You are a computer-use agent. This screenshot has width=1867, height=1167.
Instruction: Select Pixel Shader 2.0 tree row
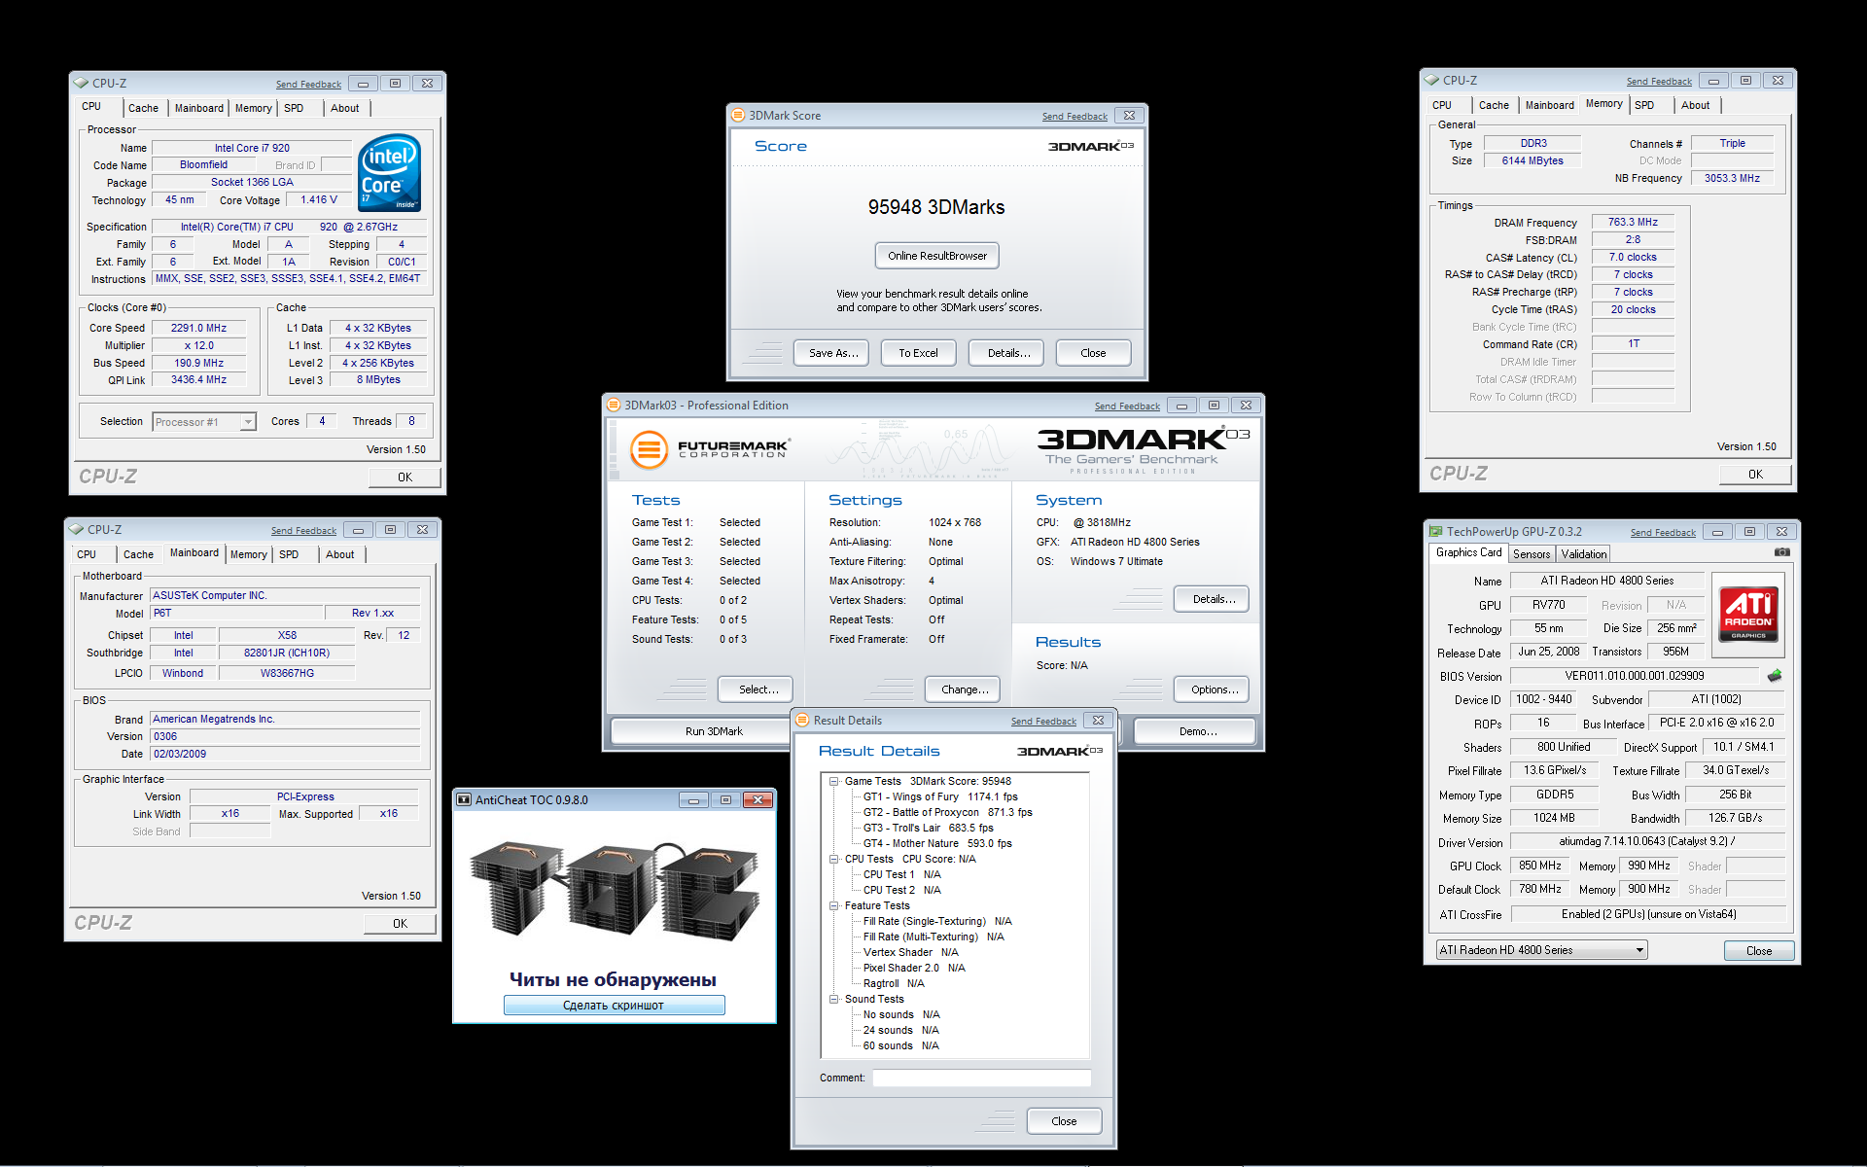tap(913, 968)
